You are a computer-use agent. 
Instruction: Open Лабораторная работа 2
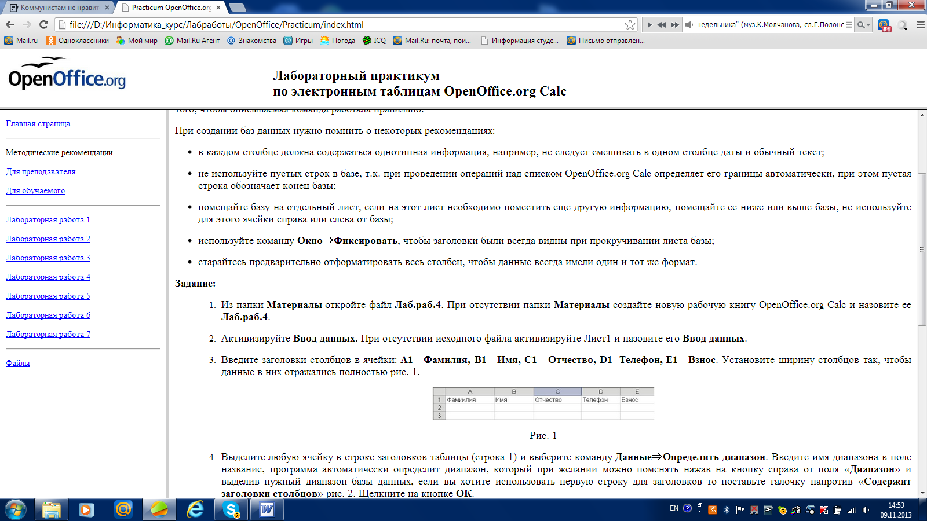(x=48, y=239)
